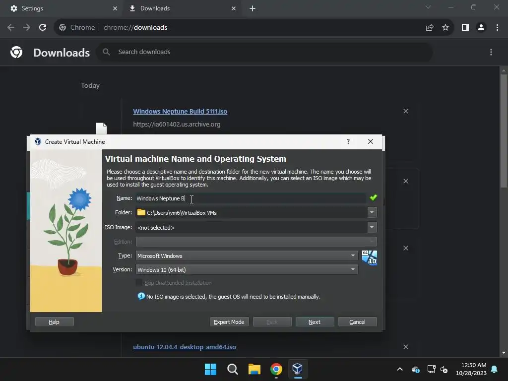This screenshot has width=508, height=381.
Task: Click the tab search chevron in Chrome
Action: [x=428, y=7]
